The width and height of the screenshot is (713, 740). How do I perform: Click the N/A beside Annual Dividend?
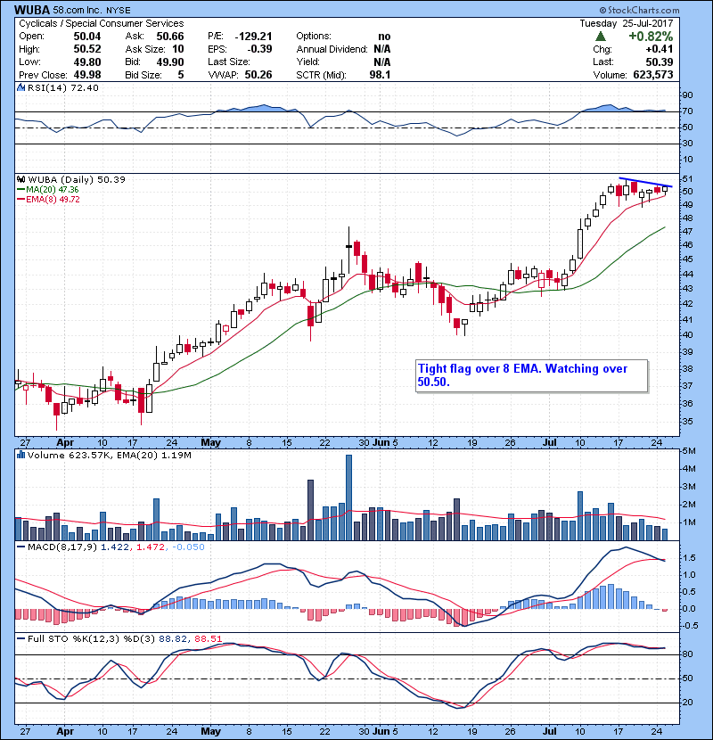[382, 49]
